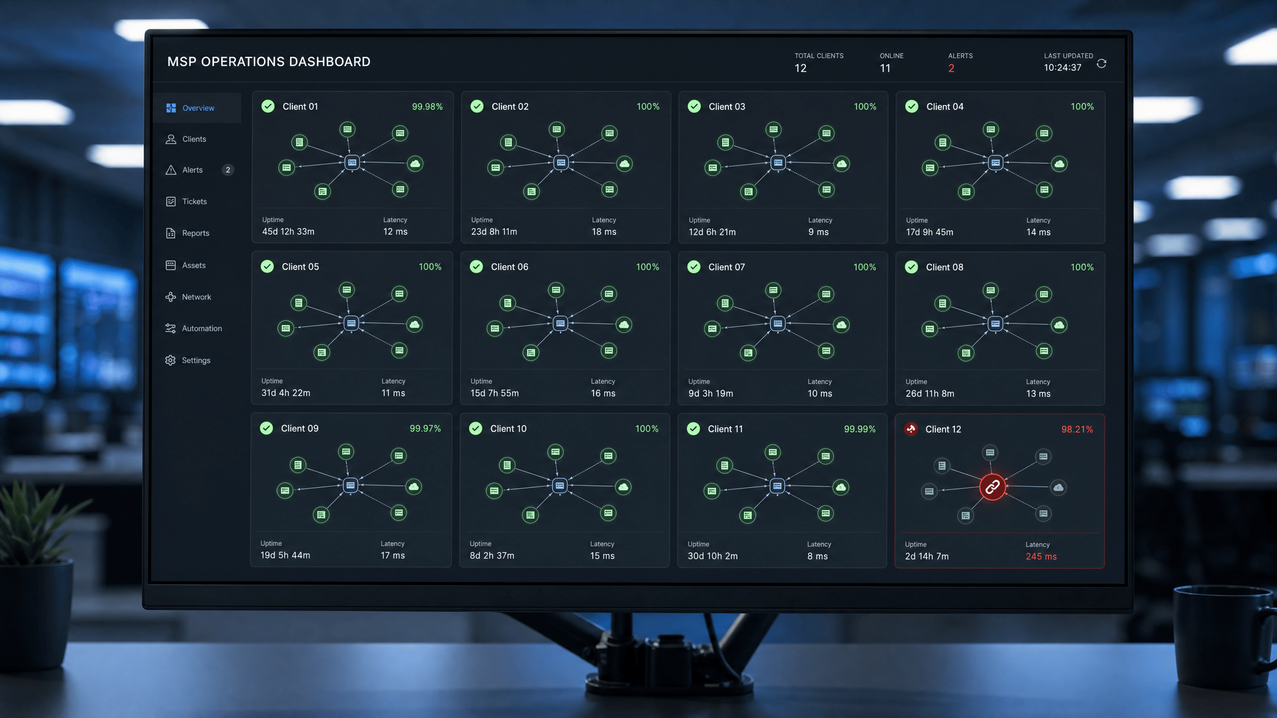Click the green status check on Client 08
1277x718 pixels.
click(911, 267)
